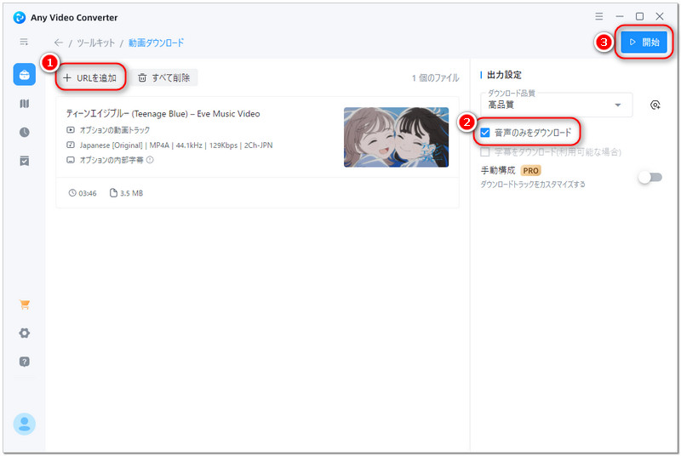Open the ダウンロード品質 dropdown
Image resolution: width=681 pixels, height=456 pixels.
coord(557,105)
